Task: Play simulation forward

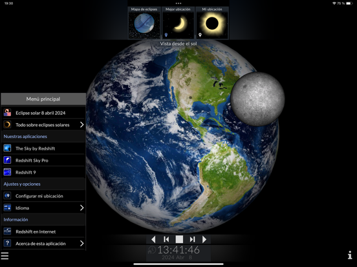Action: pyautogui.click(x=204, y=239)
